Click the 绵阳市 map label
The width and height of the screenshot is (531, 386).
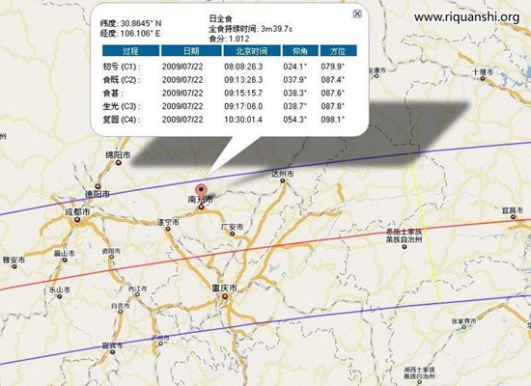coord(118,155)
